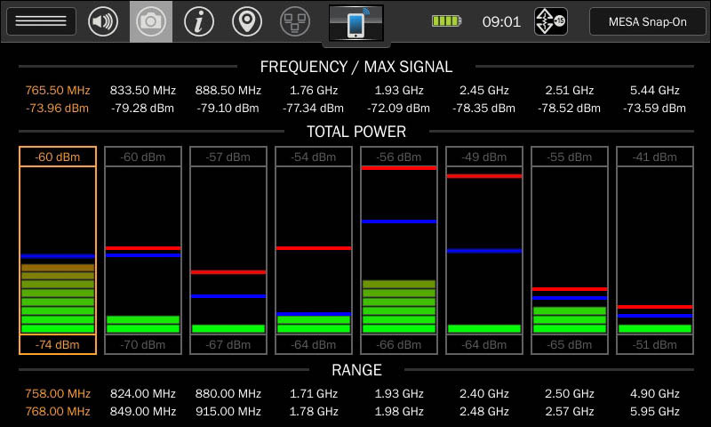This screenshot has height=427, width=711.
Task: Click the 09:01 clock display
Action: 501,21
